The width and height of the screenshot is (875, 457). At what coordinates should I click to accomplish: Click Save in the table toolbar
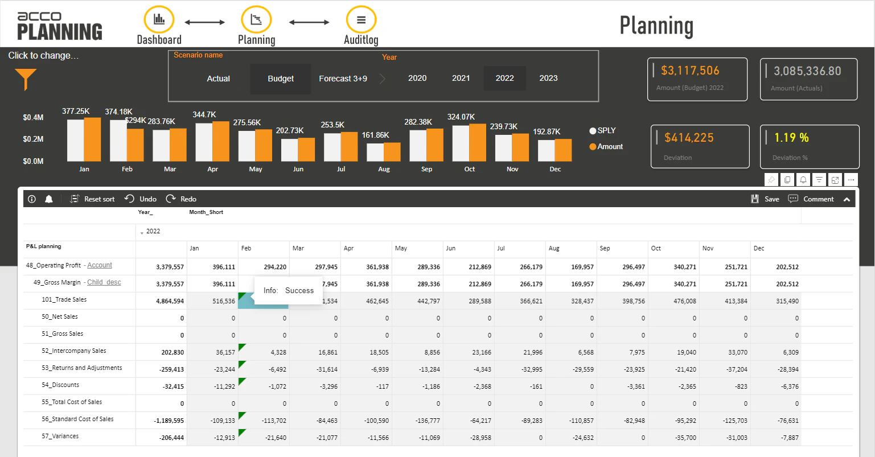point(766,199)
